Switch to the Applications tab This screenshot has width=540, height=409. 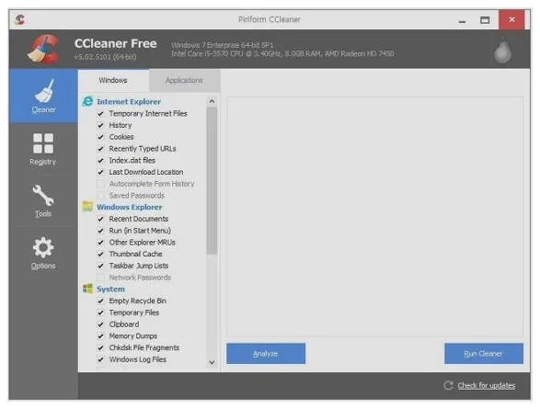coord(184,81)
